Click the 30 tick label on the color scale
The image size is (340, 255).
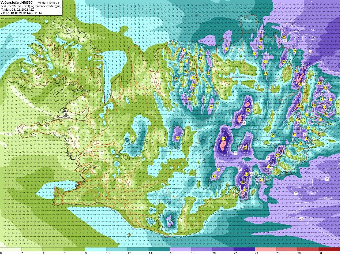point(320,253)
